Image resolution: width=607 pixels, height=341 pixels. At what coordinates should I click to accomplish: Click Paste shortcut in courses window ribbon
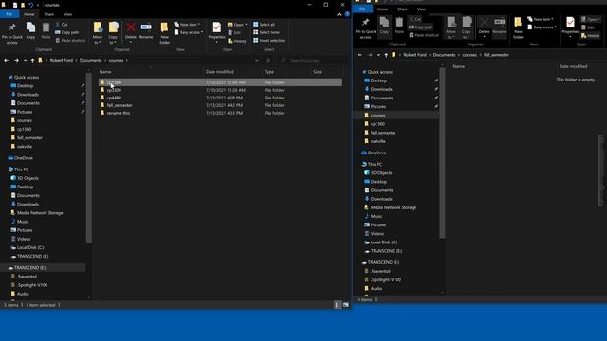[70, 40]
